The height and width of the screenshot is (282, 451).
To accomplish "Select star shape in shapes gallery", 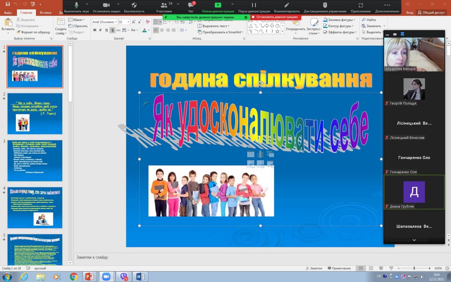I will point(278,31).
